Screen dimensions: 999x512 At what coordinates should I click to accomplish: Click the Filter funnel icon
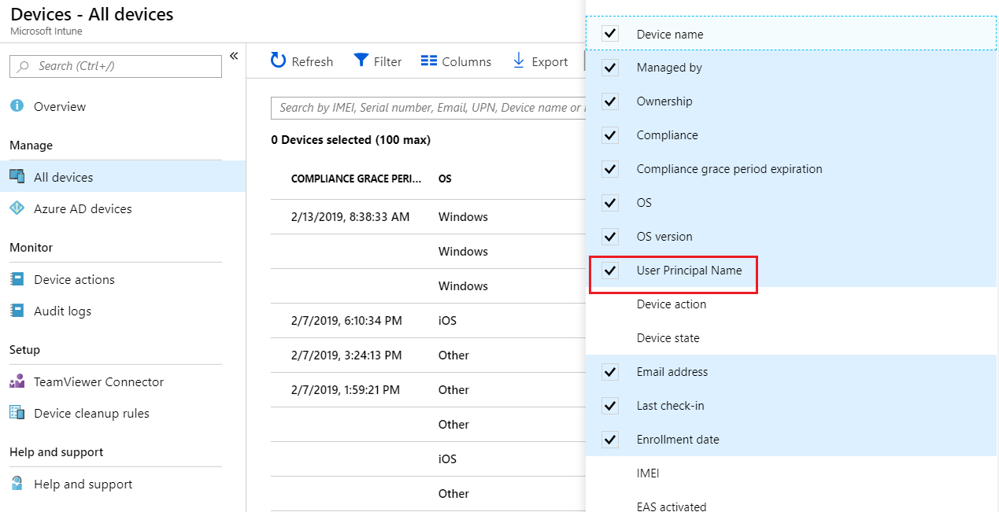(361, 61)
